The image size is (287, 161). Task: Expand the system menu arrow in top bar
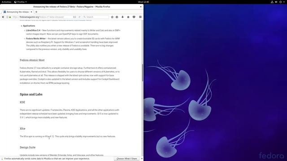pos(284,2)
